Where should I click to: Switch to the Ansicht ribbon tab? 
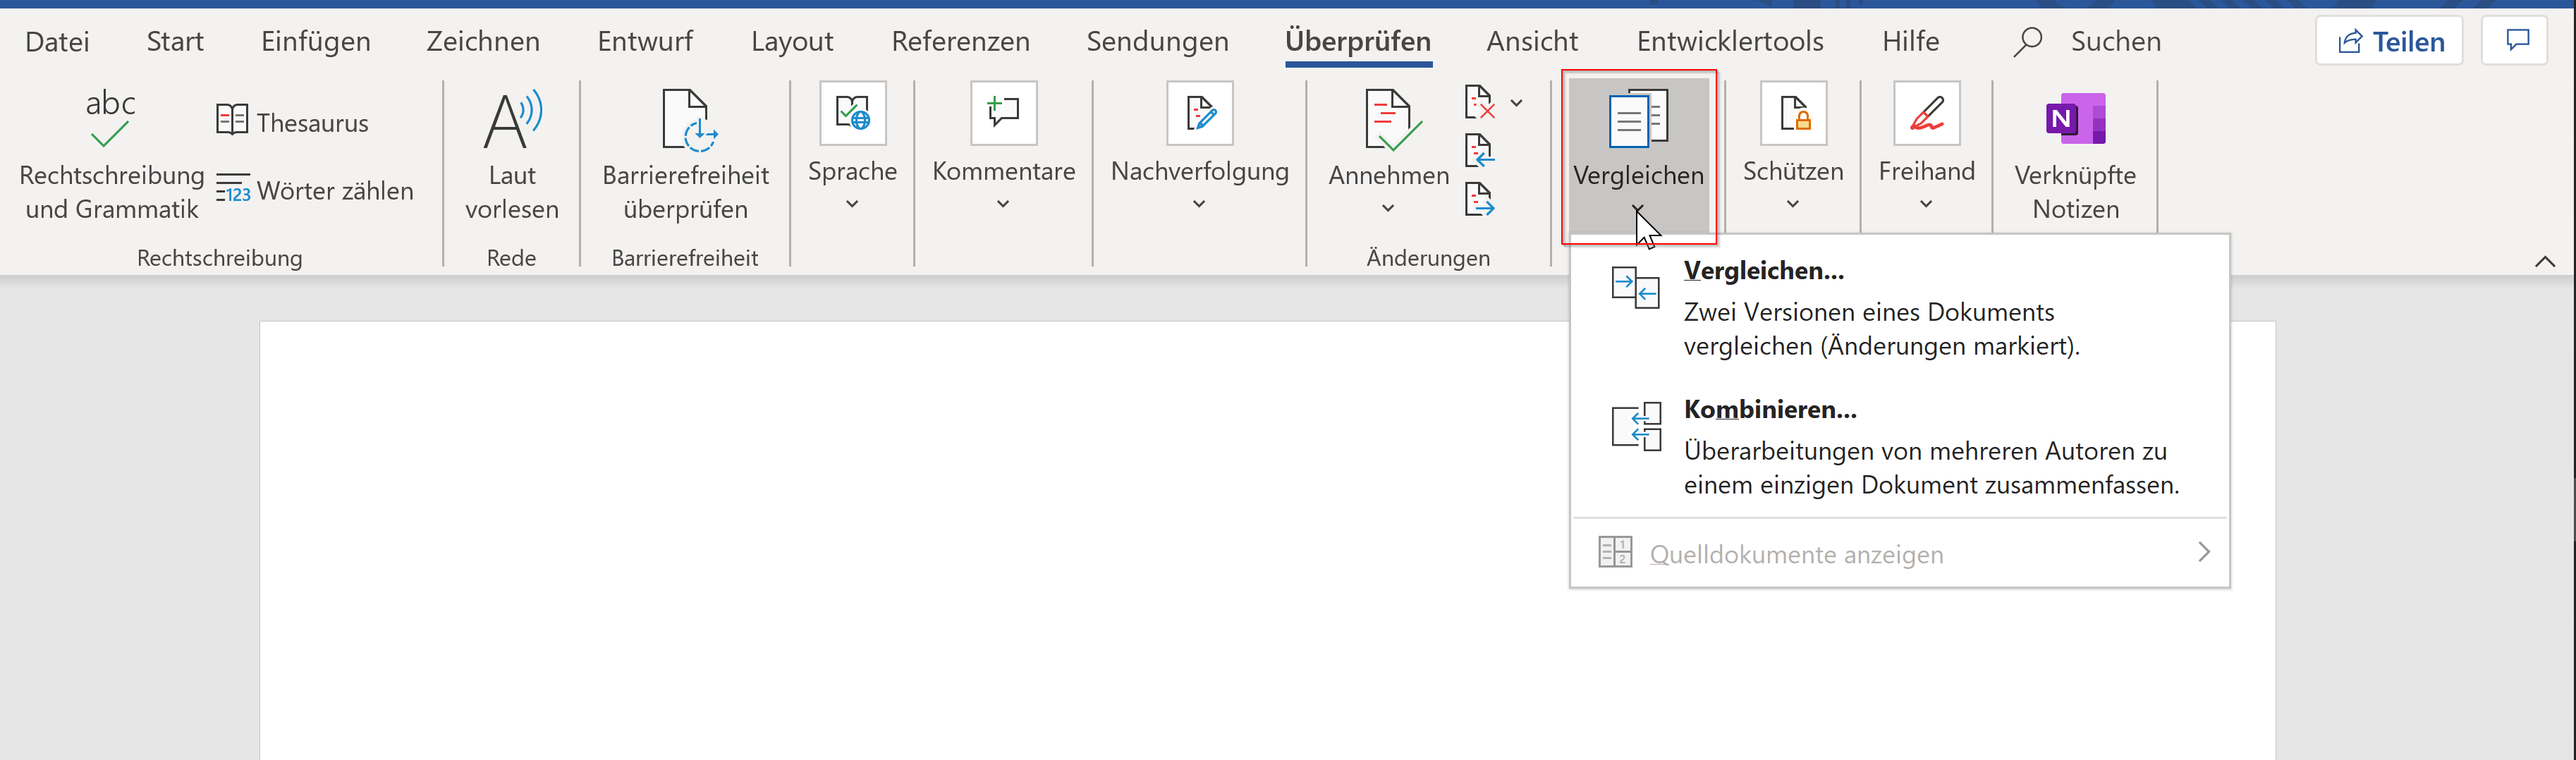[1532, 41]
